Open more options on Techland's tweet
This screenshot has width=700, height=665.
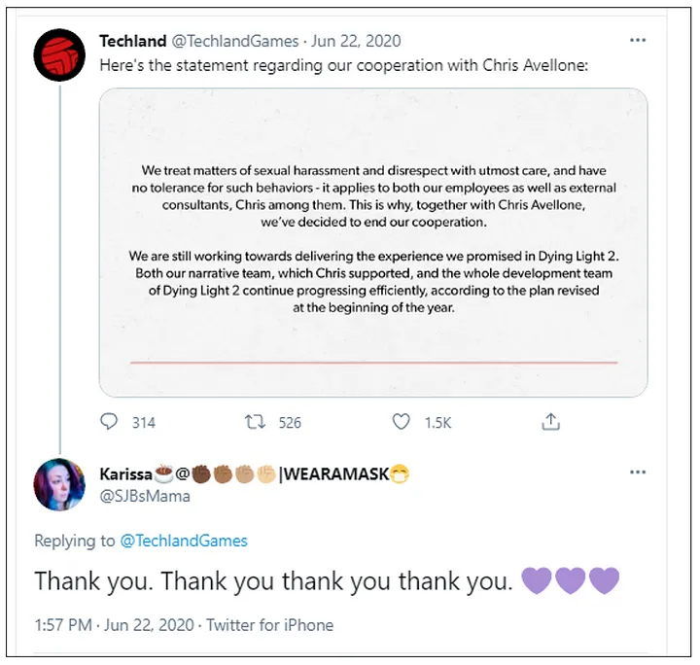coord(638,41)
